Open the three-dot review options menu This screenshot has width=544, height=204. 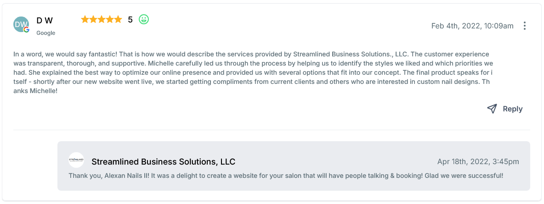(525, 26)
